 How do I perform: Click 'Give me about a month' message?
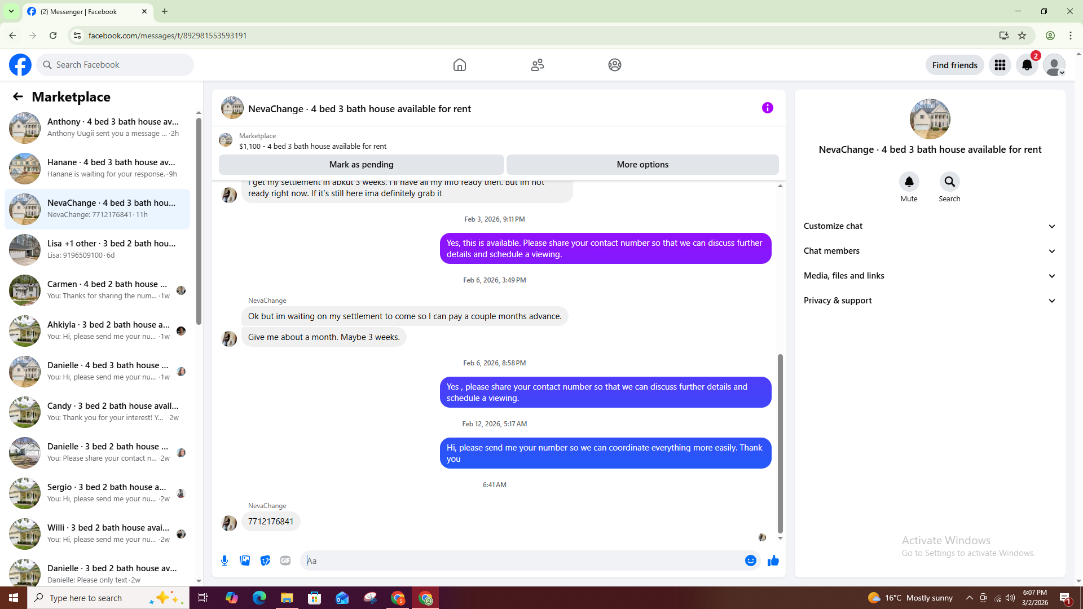[324, 337]
